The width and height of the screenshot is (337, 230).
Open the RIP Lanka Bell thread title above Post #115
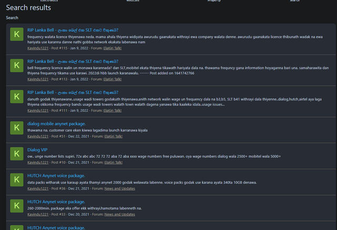point(73,31)
